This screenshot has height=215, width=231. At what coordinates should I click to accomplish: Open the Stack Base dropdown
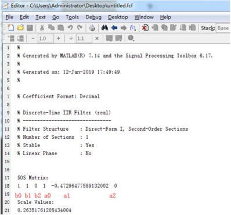tap(223, 28)
